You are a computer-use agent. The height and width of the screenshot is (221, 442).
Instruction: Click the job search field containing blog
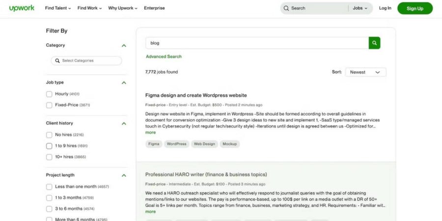[257, 43]
